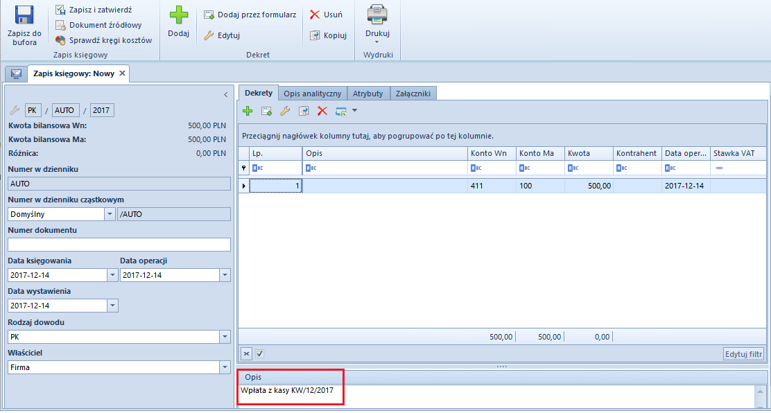This screenshot has width=771, height=413.
Task: Close the Zapis księgowy: Nowy tab
Action: tap(123, 73)
